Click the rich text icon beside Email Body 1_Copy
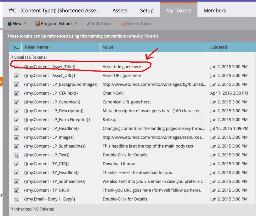This screenshot has height=216, width=256. point(17,199)
